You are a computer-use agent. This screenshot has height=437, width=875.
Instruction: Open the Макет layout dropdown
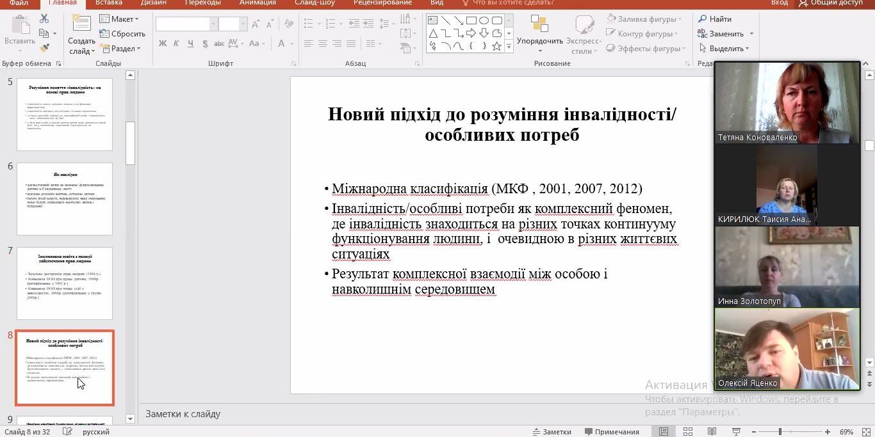[119, 19]
